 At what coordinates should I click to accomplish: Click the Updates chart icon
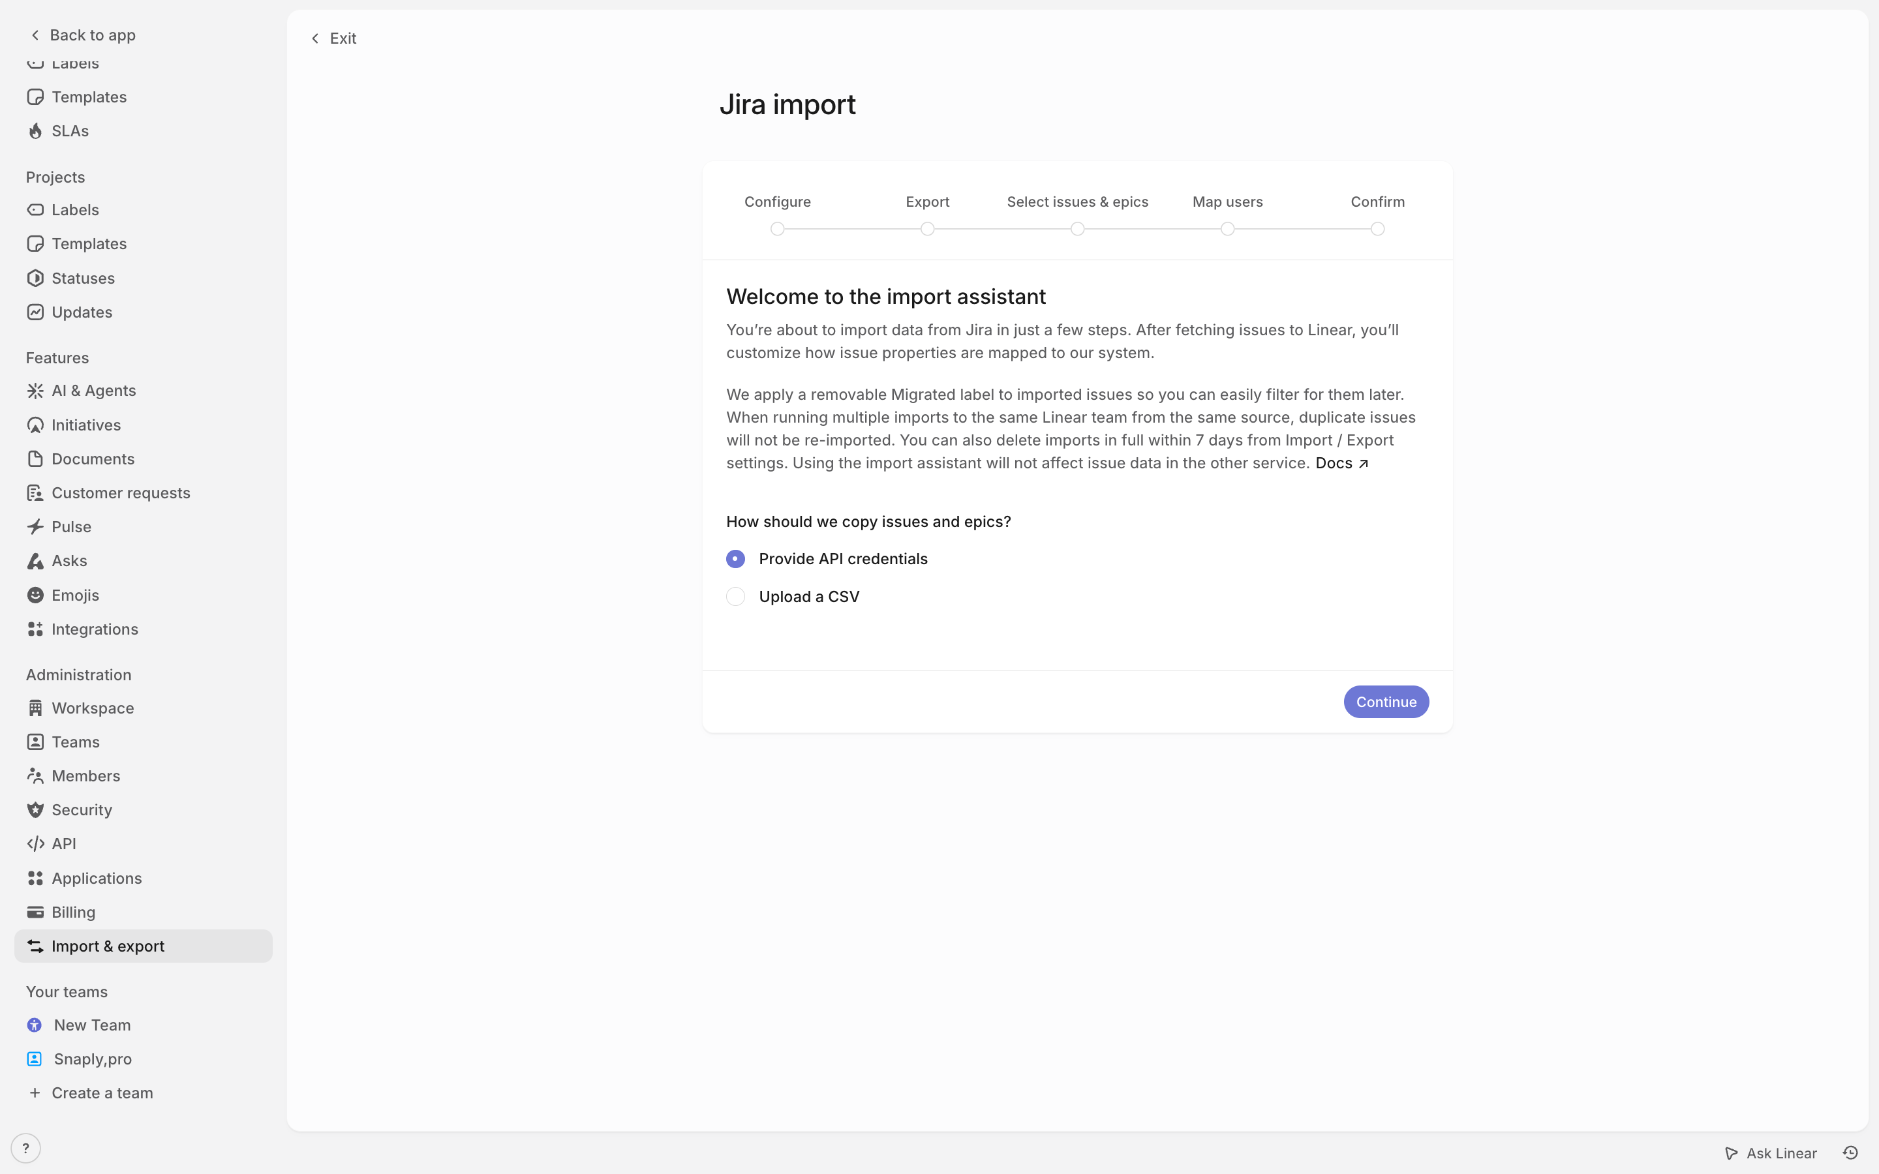(x=35, y=312)
